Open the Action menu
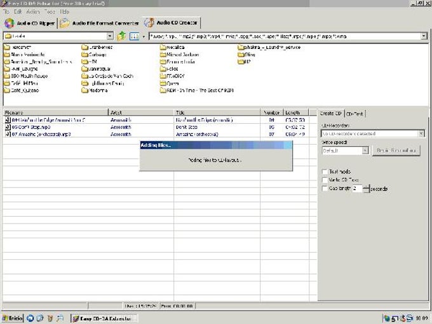This screenshot has height=324, width=432. [x=33, y=11]
